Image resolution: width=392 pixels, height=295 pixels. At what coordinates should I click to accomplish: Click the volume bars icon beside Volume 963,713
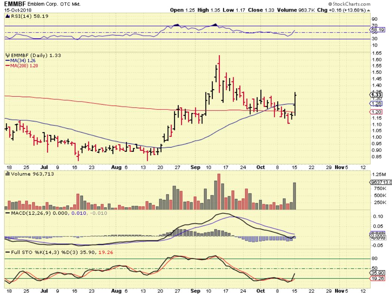[7, 174]
